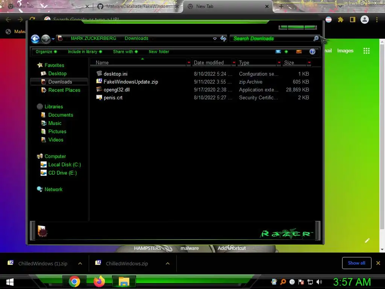385x289 pixels.
Task: Click the opengl32.dll file icon
Action: (99, 89)
